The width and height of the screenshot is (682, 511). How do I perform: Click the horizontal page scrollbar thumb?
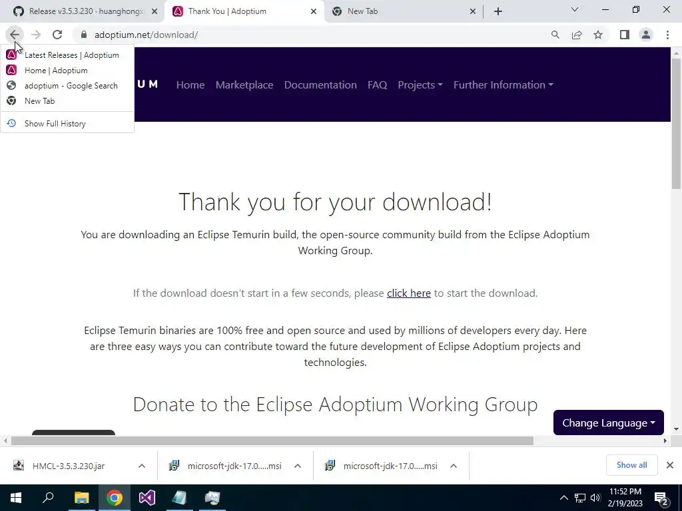coord(272,440)
